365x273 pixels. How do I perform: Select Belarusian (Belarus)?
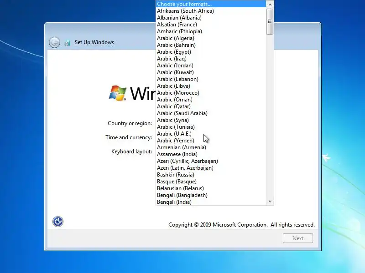point(211,188)
